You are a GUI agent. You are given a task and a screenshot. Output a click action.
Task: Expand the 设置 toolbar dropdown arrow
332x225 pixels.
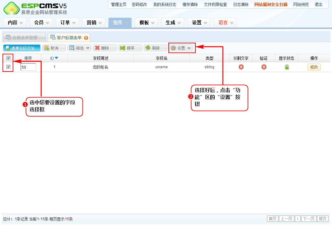(189, 48)
